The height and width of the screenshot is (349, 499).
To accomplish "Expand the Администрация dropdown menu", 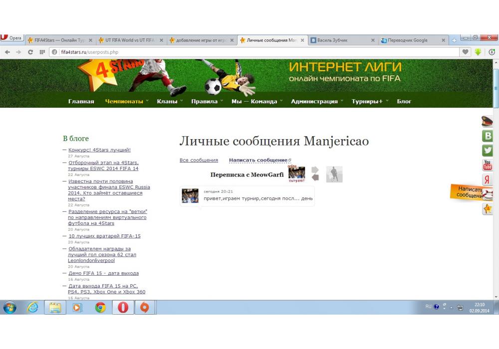I will [x=317, y=101].
